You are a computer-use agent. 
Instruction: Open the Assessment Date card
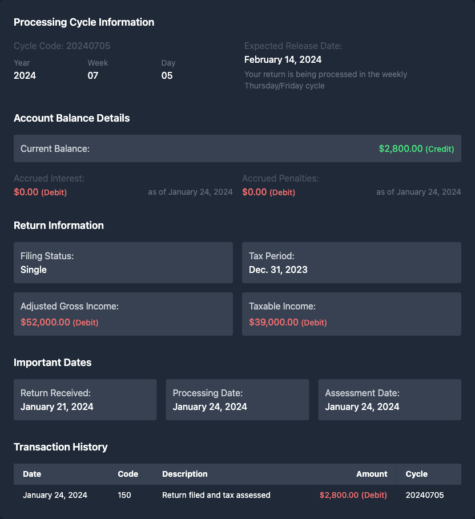[x=389, y=400]
